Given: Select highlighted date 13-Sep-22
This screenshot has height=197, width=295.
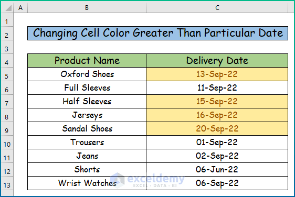Looking at the screenshot, I should click(x=217, y=74).
